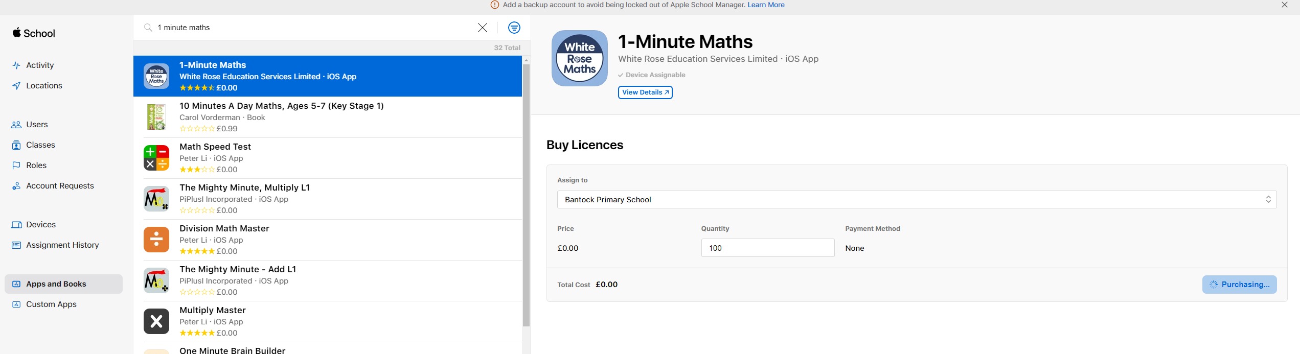Click the Assign to stepper arrows
The width and height of the screenshot is (1300, 354).
pos(1268,200)
